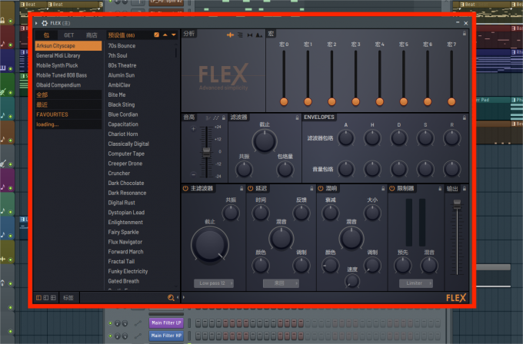Open the FLEX plugin options gear
The width and height of the screenshot is (523, 344).
[45, 23]
